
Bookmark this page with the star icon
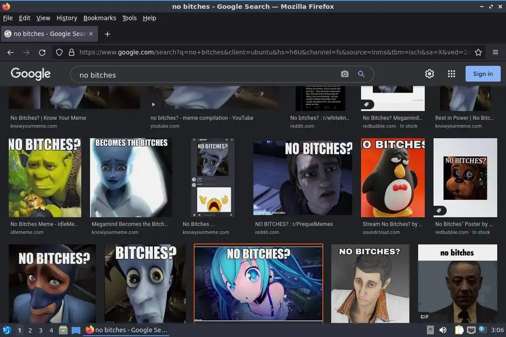point(478,52)
